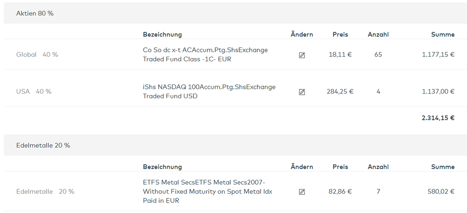Click the quantity 65 in Global row
Image resolution: width=467 pixels, height=213 pixels.
point(378,54)
